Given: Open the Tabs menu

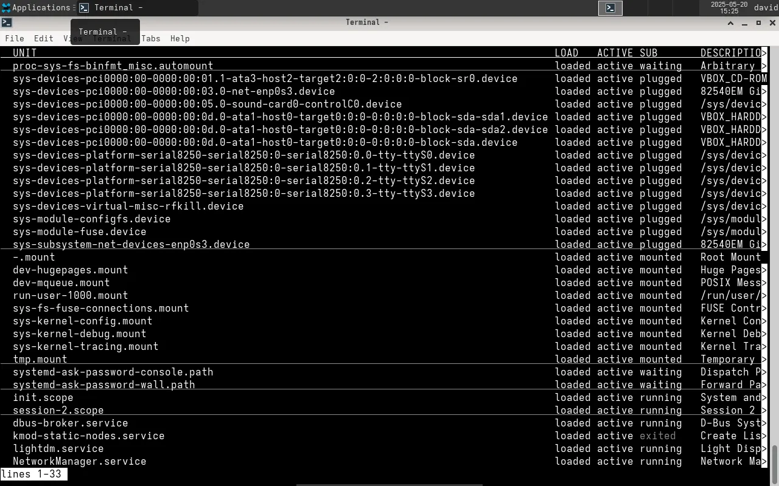Looking at the screenshot, I should tap(150, 38).
